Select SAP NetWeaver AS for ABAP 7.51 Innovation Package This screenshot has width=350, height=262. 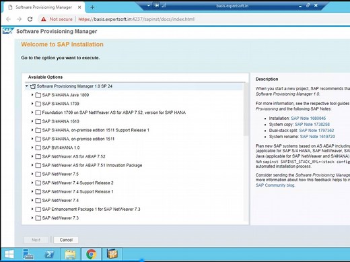coord(92,165)
